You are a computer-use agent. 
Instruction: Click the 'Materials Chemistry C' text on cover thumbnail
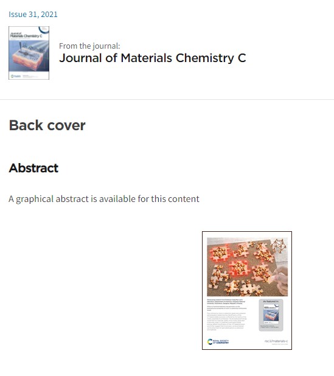[x=26, y=36]
